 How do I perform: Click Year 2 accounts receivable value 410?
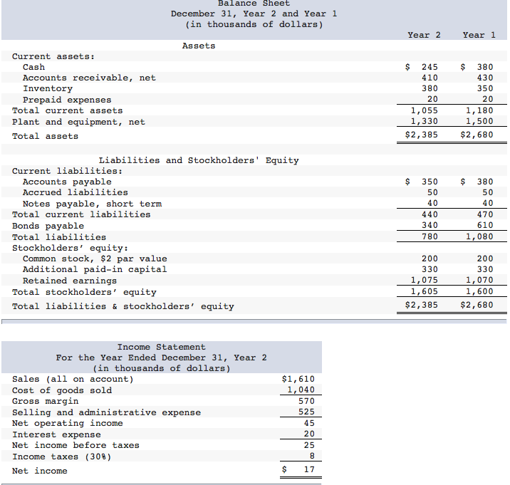[430, 78]
